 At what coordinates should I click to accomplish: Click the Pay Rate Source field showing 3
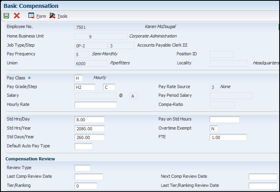coord(214,87)
